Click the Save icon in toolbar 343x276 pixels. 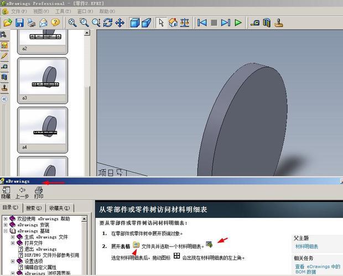pyautogui.click(x=19, y=23)
